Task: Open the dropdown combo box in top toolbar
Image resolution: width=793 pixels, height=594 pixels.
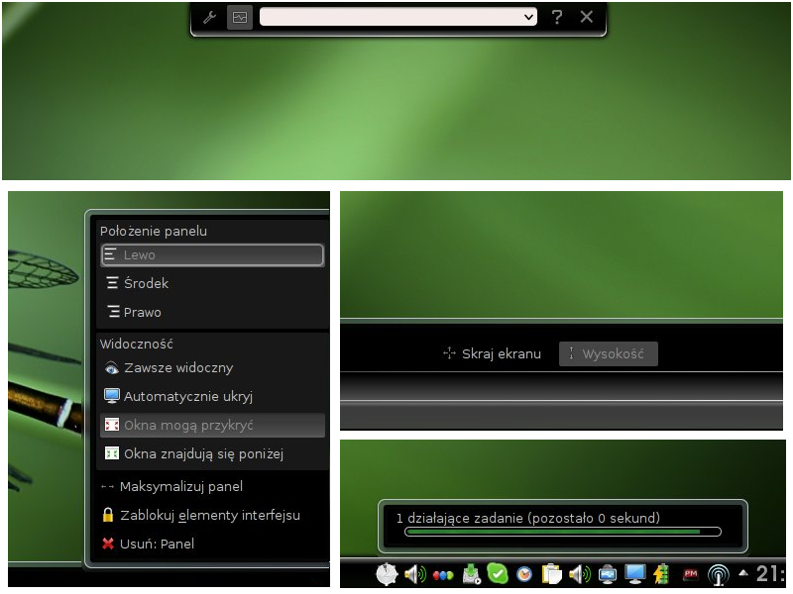Action: point(398,17)
